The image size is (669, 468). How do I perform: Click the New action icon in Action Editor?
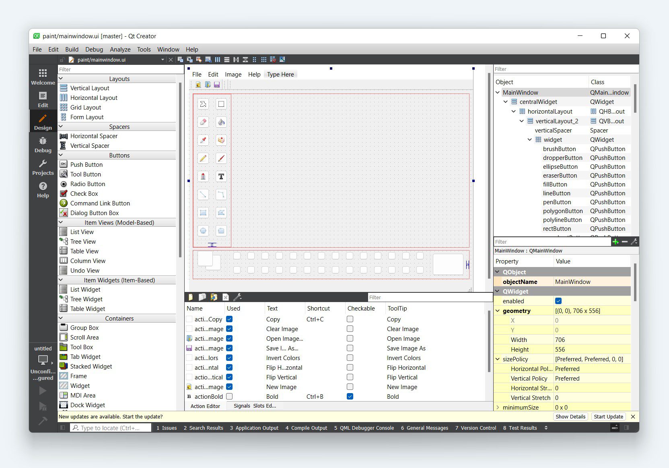(191, 297)
